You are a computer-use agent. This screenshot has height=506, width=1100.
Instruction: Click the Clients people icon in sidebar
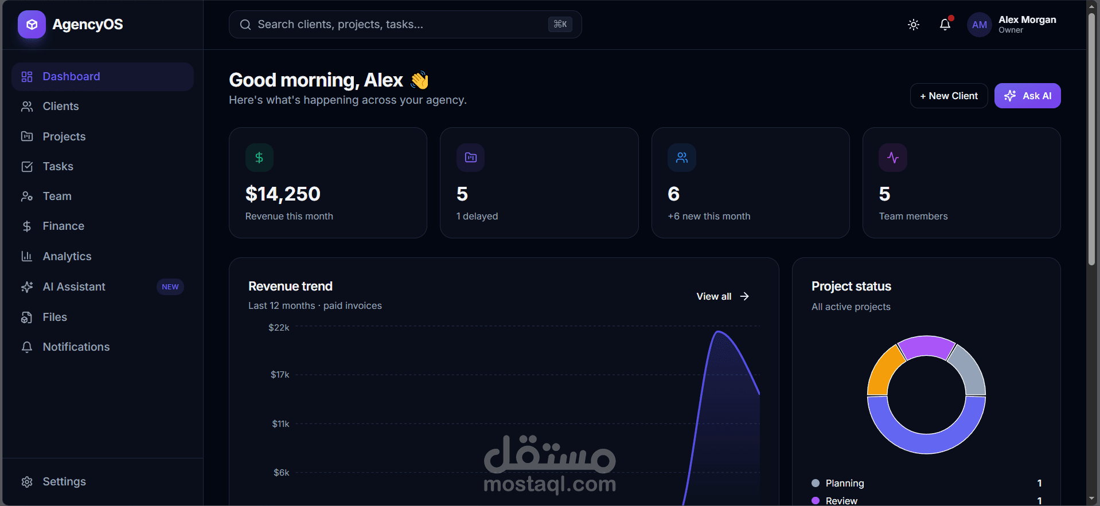[27, 107]
